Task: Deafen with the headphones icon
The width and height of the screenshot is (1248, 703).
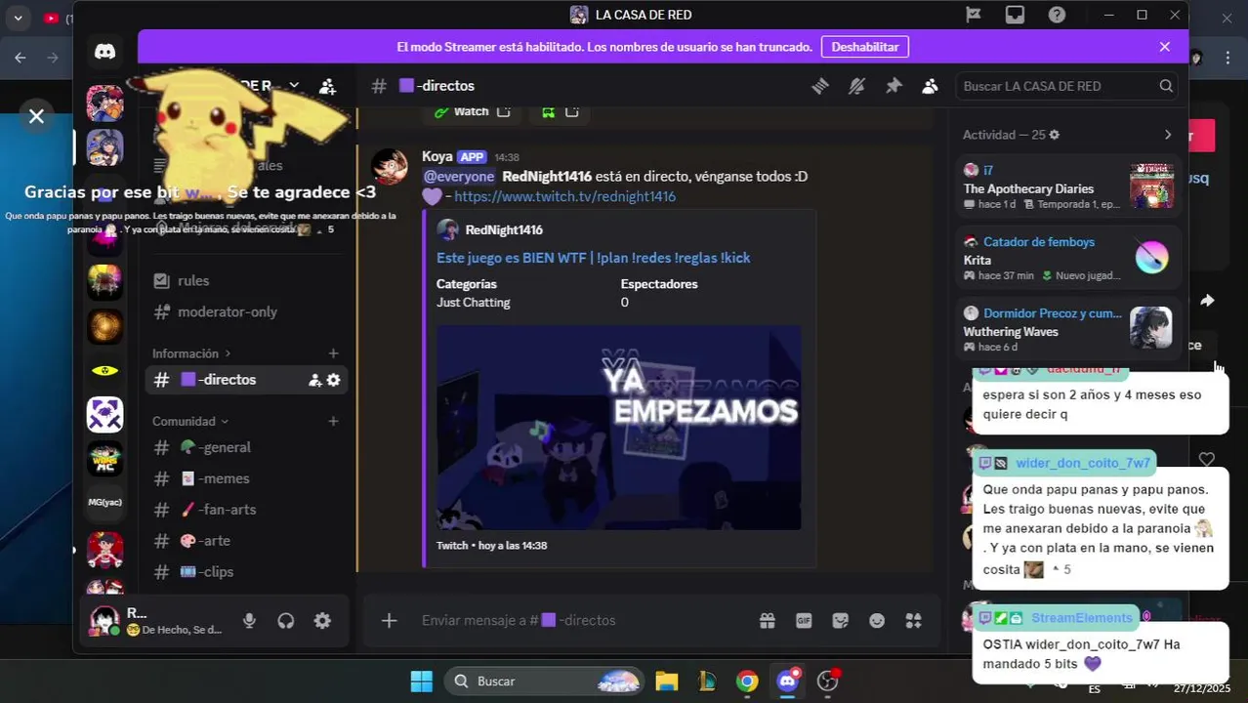Action: tap(286, 621)
